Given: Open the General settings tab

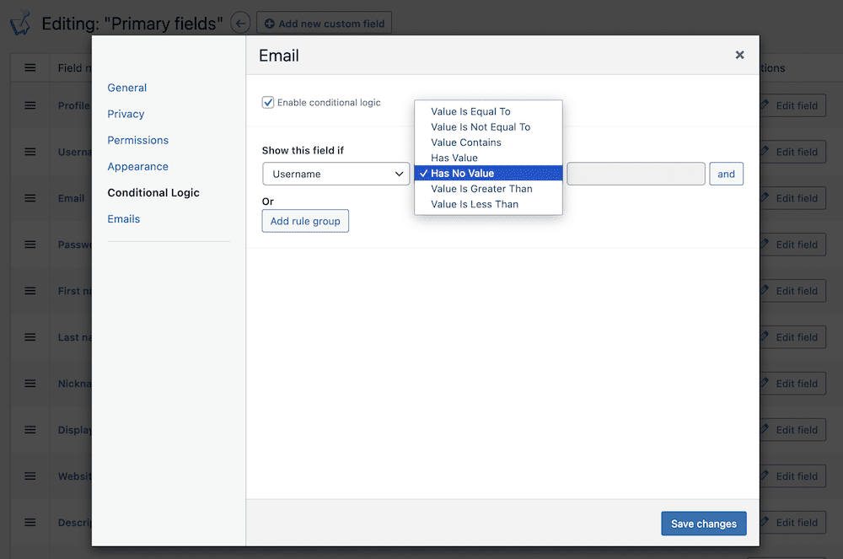Looking at the screenshot, I should (127, 88).
